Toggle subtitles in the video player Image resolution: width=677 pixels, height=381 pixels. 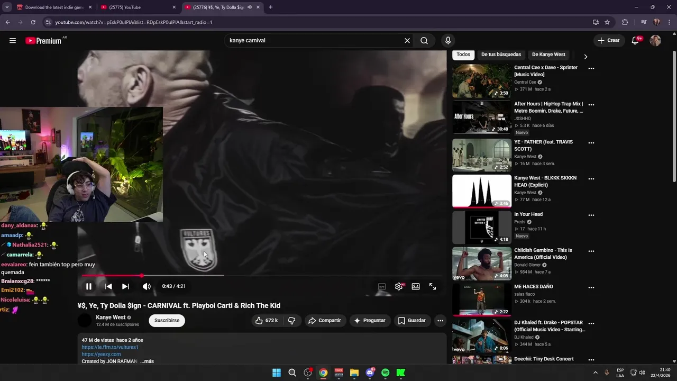pyautogui.click(x=382, y=286)
